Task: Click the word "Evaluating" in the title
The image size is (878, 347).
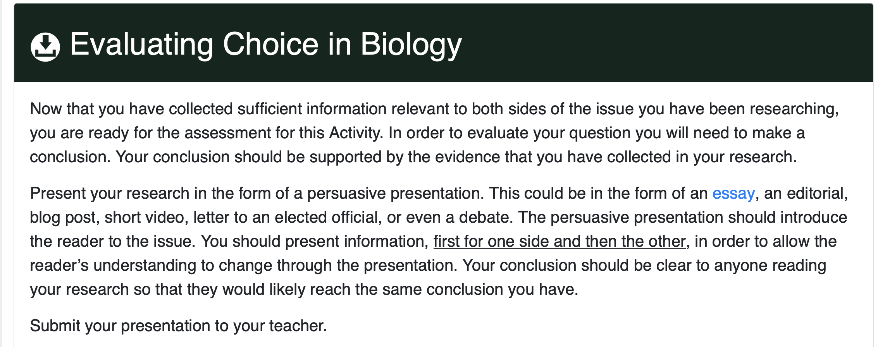Action: point(141,45)
